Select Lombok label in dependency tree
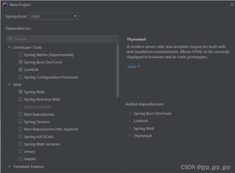235x173 pixels. (x=31, y=70)
